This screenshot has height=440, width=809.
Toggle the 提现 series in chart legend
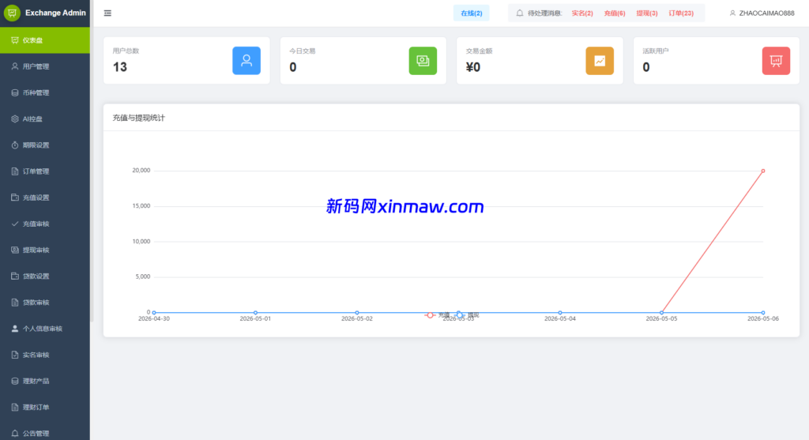pos(467,314)
